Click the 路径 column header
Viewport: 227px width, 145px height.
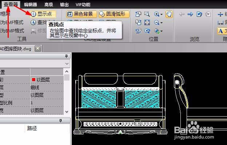(x=32, y=128)
